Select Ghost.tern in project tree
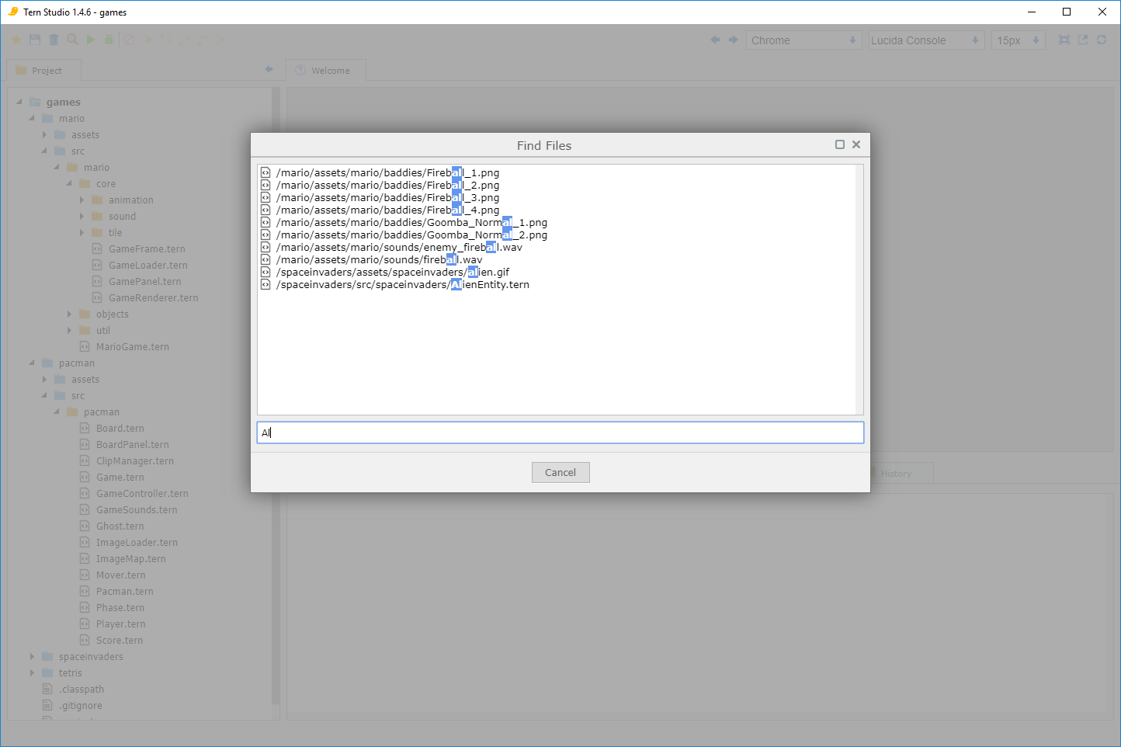 coord(120,526)
